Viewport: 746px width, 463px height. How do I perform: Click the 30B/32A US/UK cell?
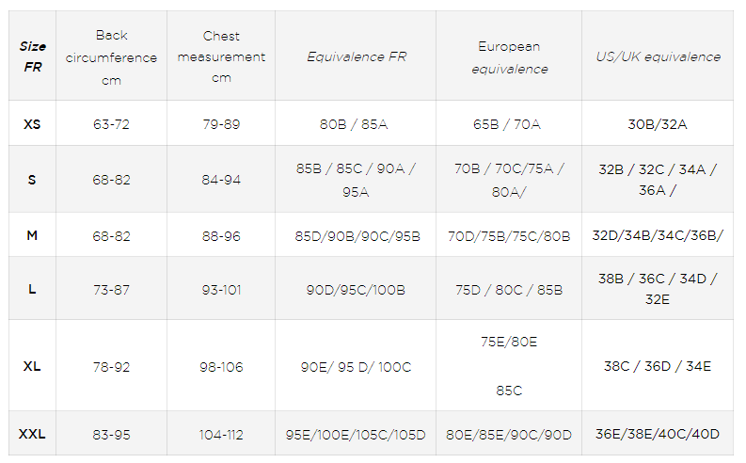pyautogui.click(x=658, y=124)
